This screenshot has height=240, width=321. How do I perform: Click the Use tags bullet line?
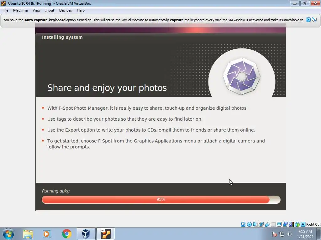125,119
